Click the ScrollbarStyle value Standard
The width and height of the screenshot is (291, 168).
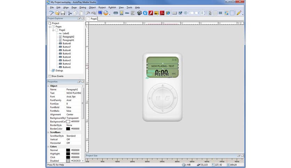(x=71, y=136)
